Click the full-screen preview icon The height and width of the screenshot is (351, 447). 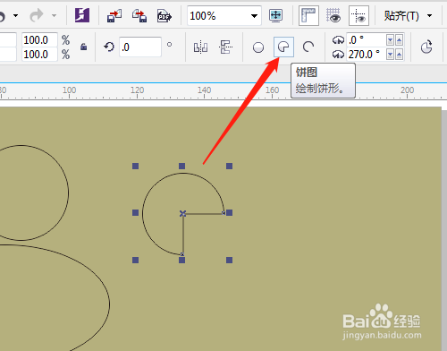tap(276, 15)
